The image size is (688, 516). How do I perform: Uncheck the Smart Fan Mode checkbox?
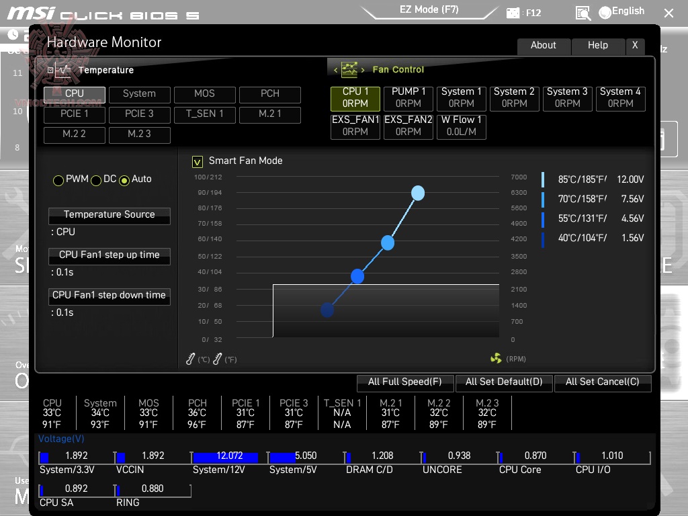[197, 161]
